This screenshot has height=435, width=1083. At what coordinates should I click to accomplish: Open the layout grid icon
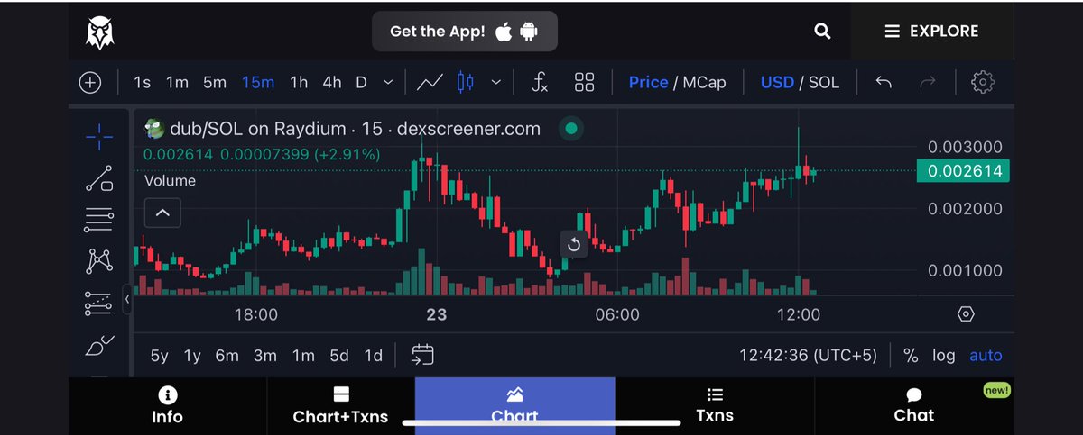[584, 83]
